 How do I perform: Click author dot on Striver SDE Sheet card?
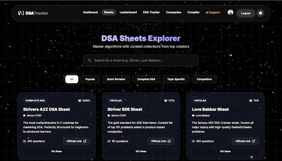[109, 115]
